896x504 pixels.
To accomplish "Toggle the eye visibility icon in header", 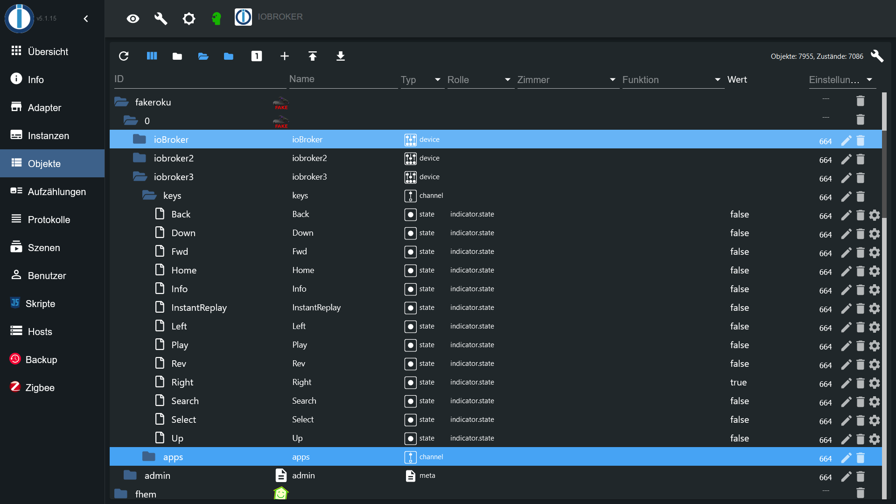I will click(133, 19).
